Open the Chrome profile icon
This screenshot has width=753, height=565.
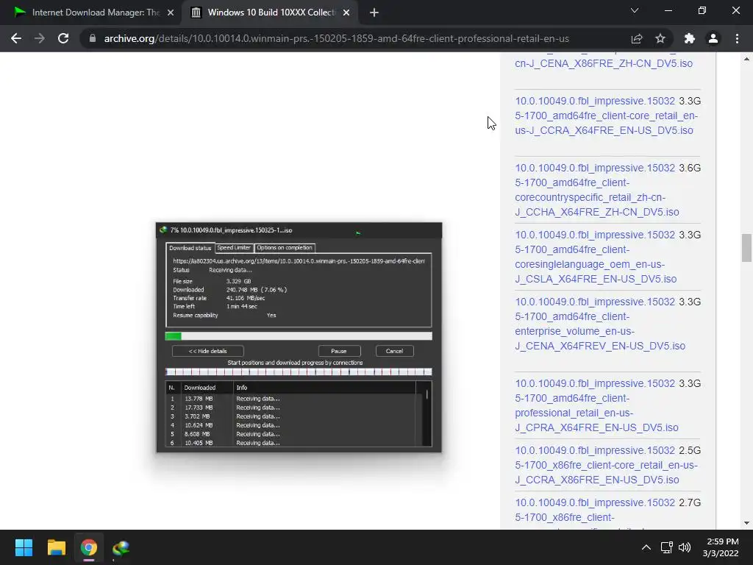point(713,38)
